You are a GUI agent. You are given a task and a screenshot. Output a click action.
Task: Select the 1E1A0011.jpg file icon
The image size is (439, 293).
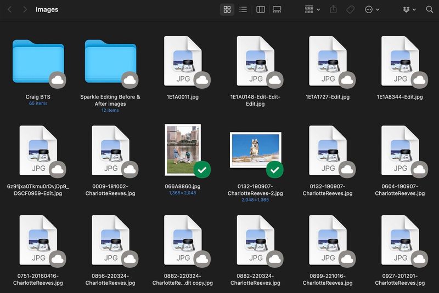tap(183, 61)
